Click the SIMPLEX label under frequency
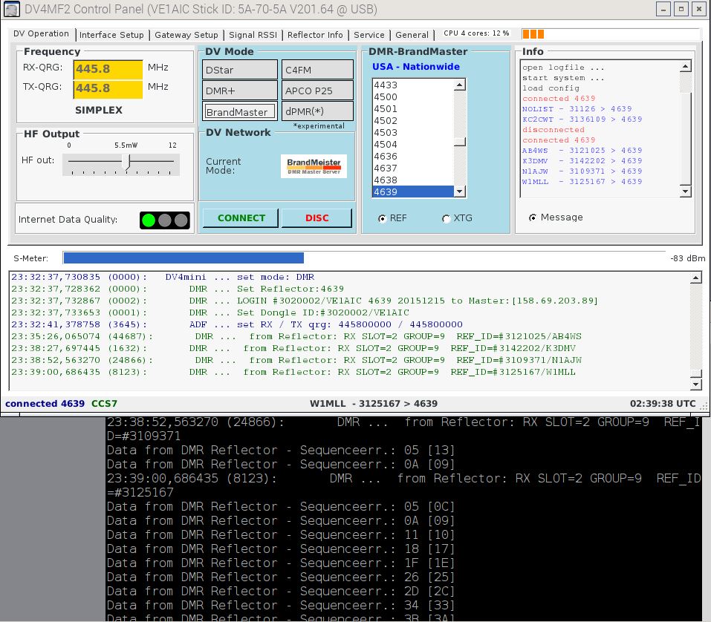 [x=98, y=110]
